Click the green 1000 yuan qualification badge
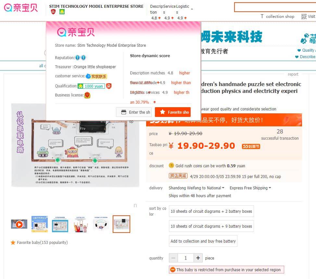This screenshot has height=279, width=316. coord(91,86)
